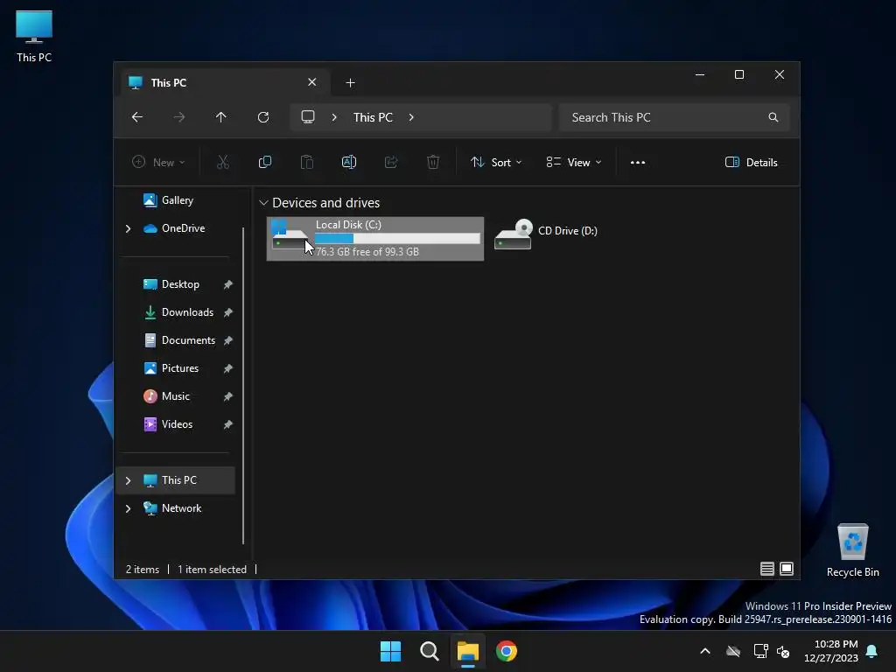
Task: Click the Rename icon
Action: click(349, 162)
